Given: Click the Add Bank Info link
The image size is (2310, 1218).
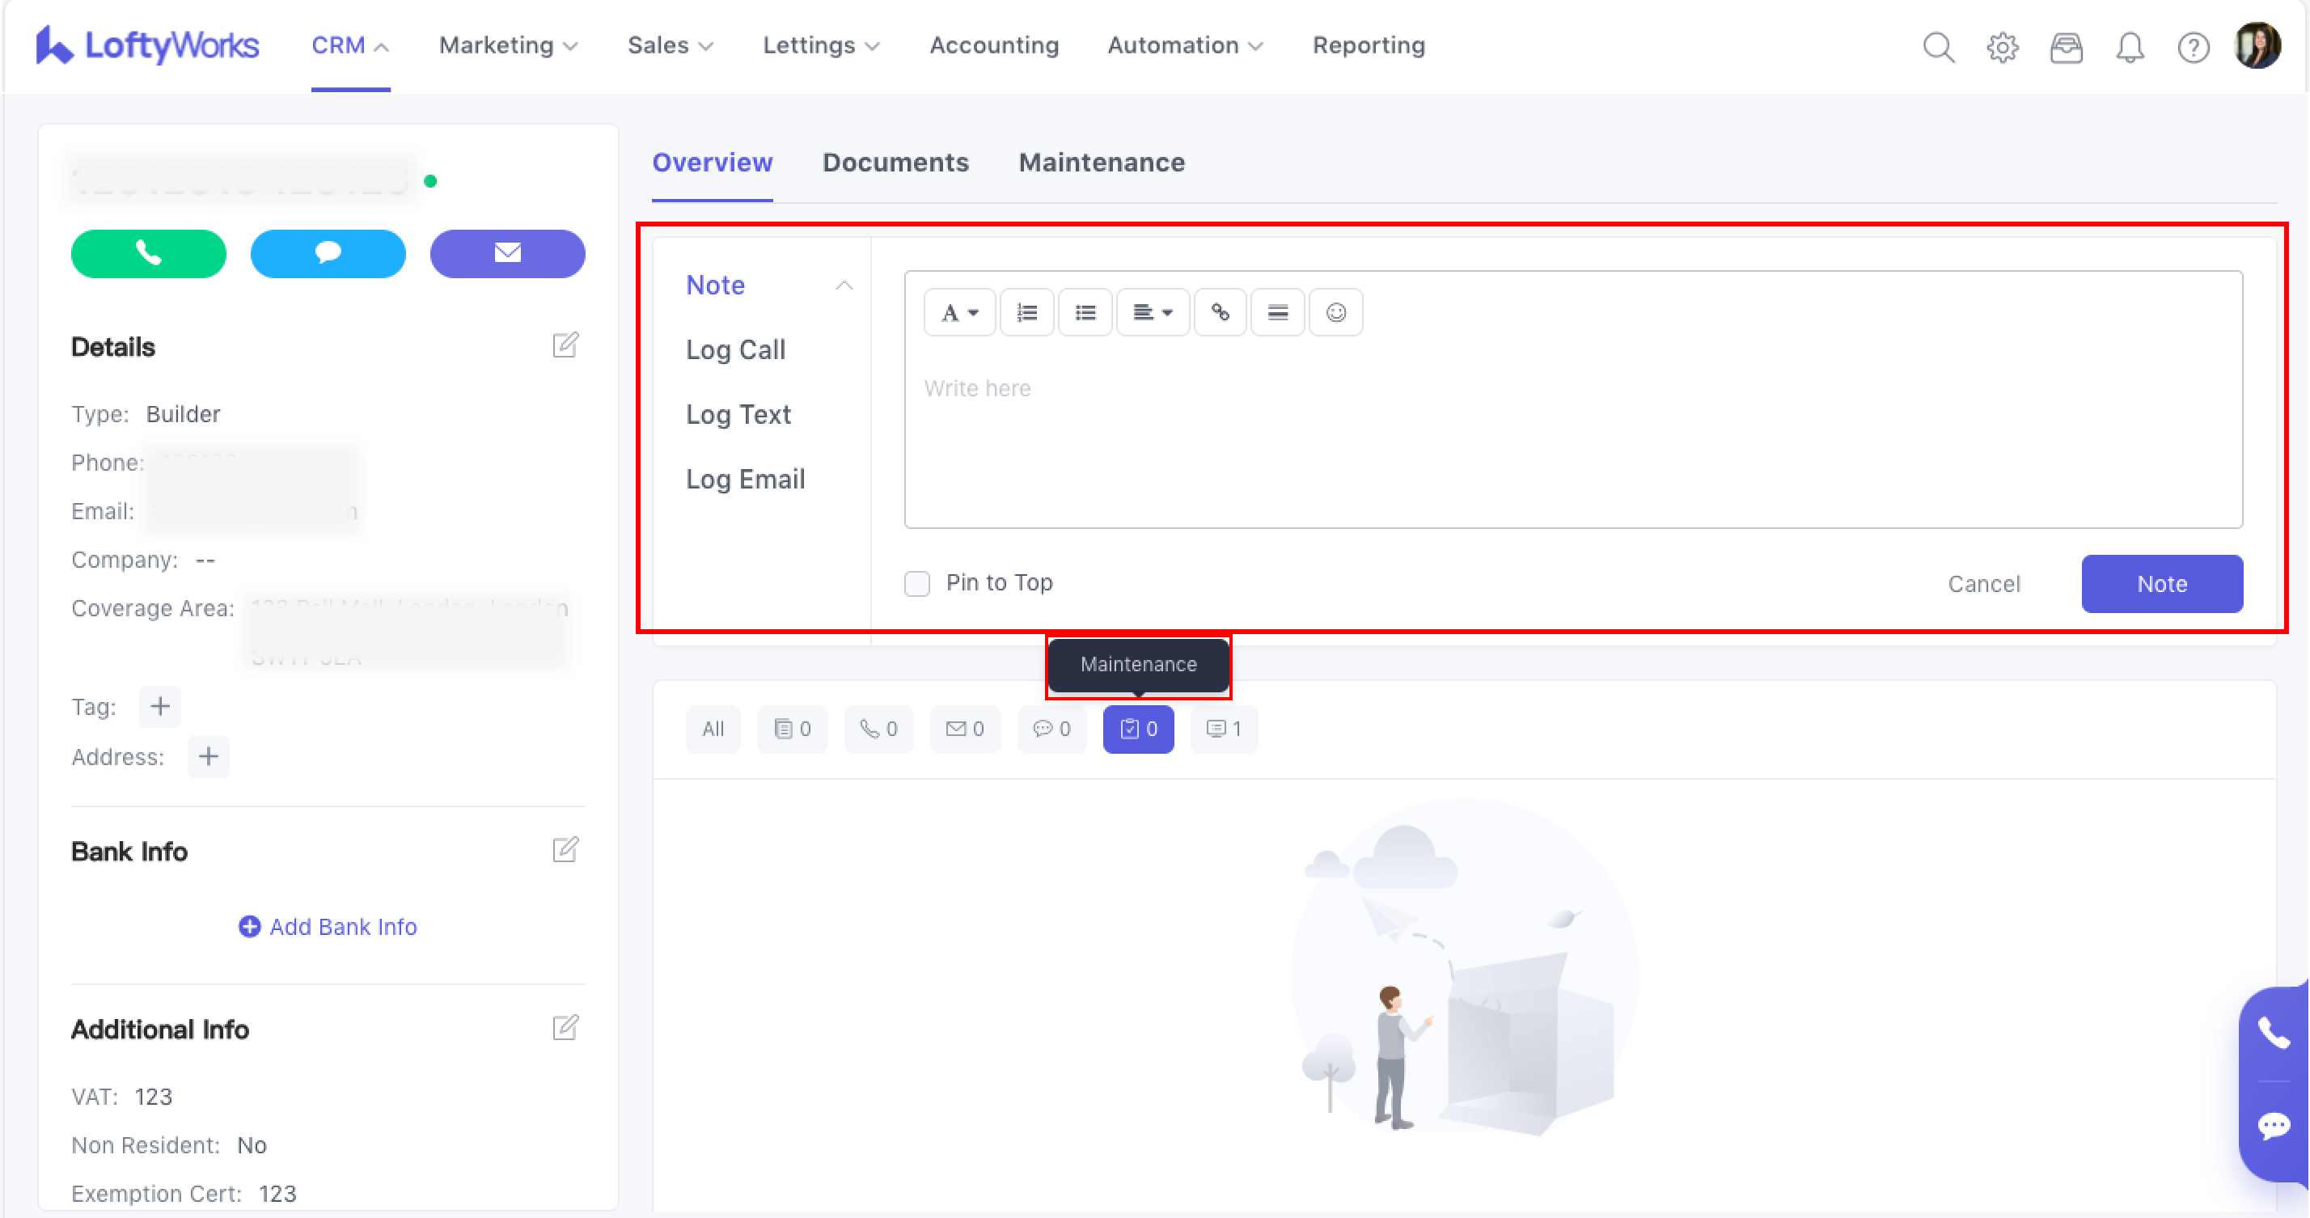Looking at the screenshot, I should 328,927.
